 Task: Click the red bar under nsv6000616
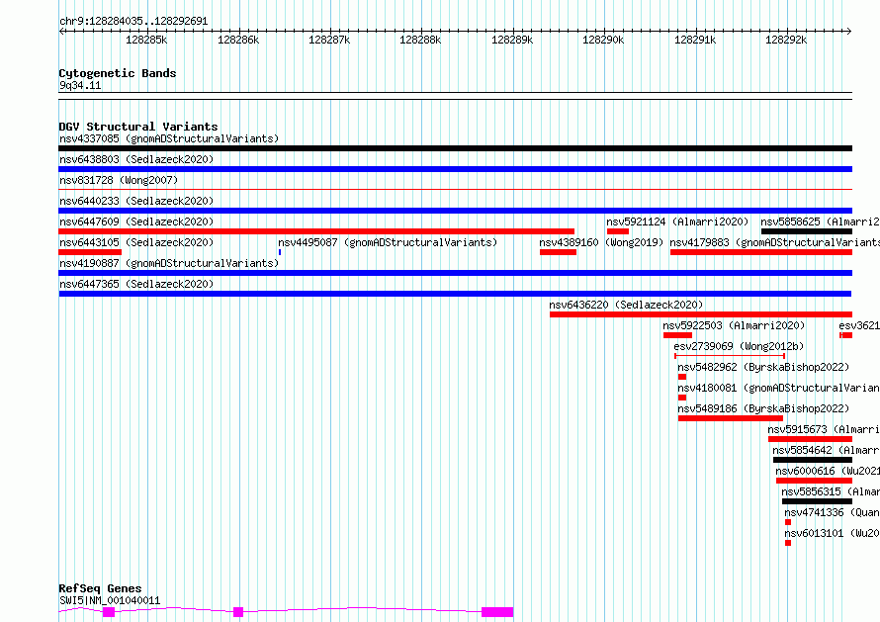[x=814, y=481]
